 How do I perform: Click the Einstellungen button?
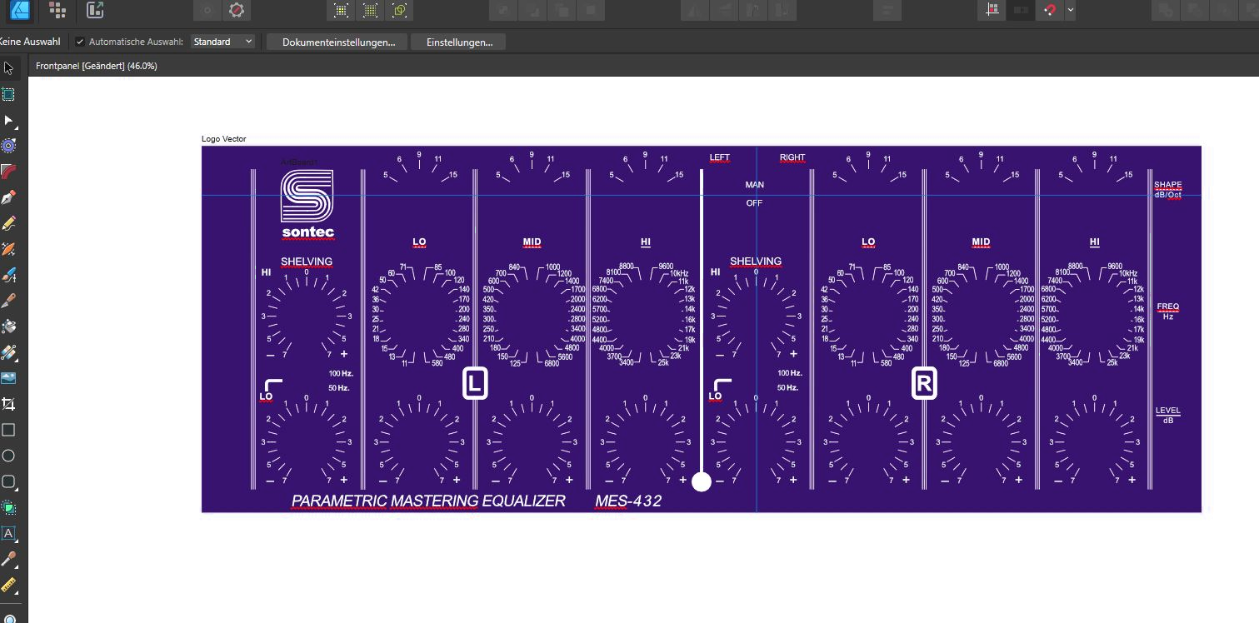pos(459,42)
